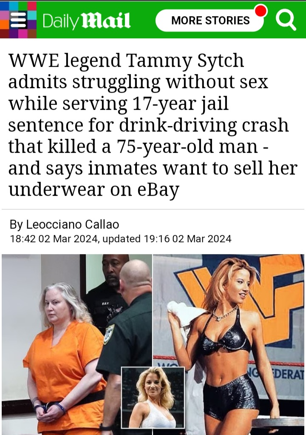Tap the sheriff badge patch on sleeve

[x=109, y=334]
